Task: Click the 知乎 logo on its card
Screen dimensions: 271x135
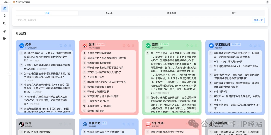Action: [22, 46]
